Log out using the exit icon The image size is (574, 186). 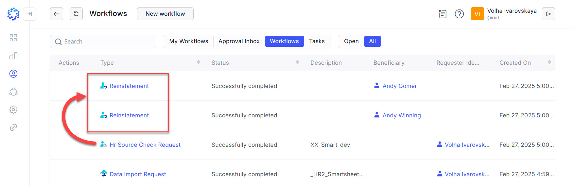pos(548,14)
